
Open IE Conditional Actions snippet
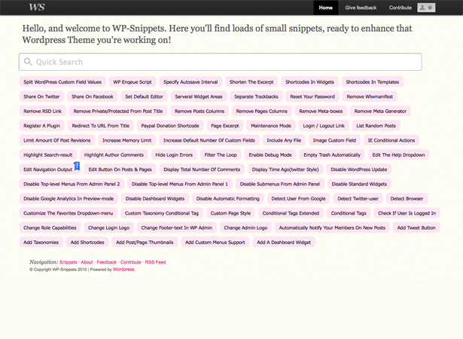coord(391,140)
